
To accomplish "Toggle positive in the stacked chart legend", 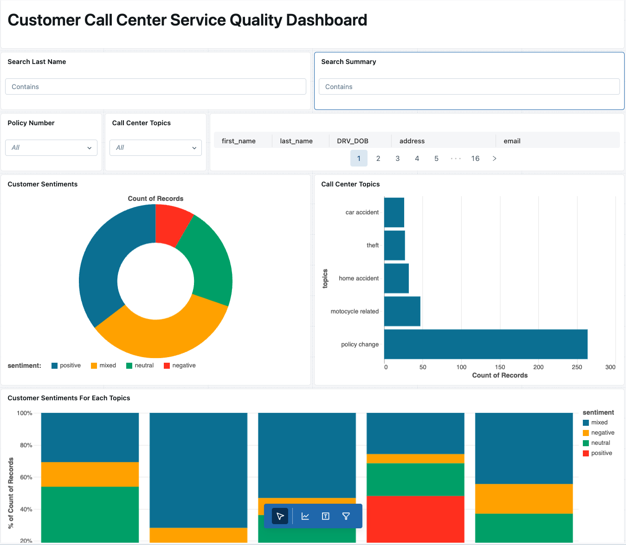I will (598, 453).
